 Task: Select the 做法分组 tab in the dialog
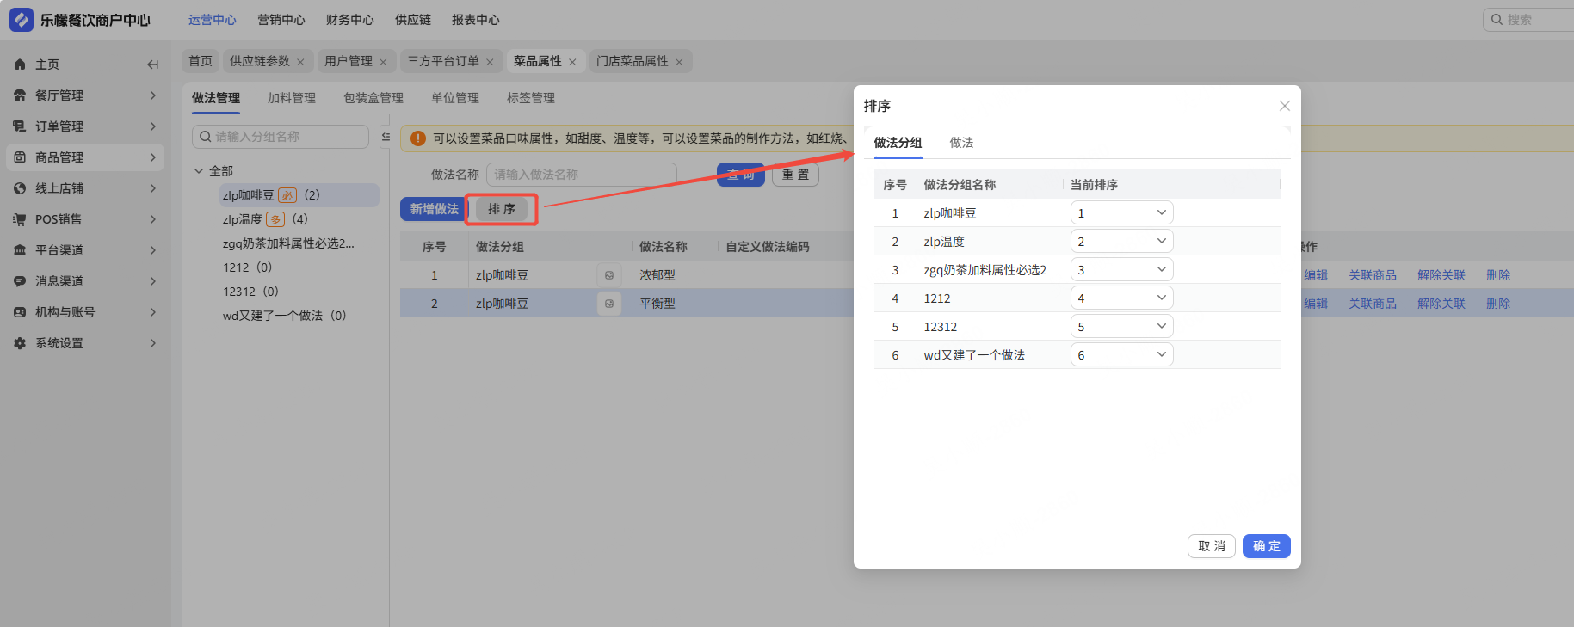pos(898,143)
